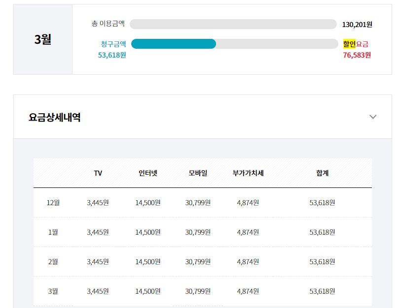
Task: Click the red 76,583원 discount amount
Action: click(x=357, y=55)
